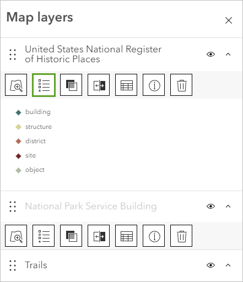Click the object legend swatch
The width and height of the screenshot is (243, 282).
19,170
